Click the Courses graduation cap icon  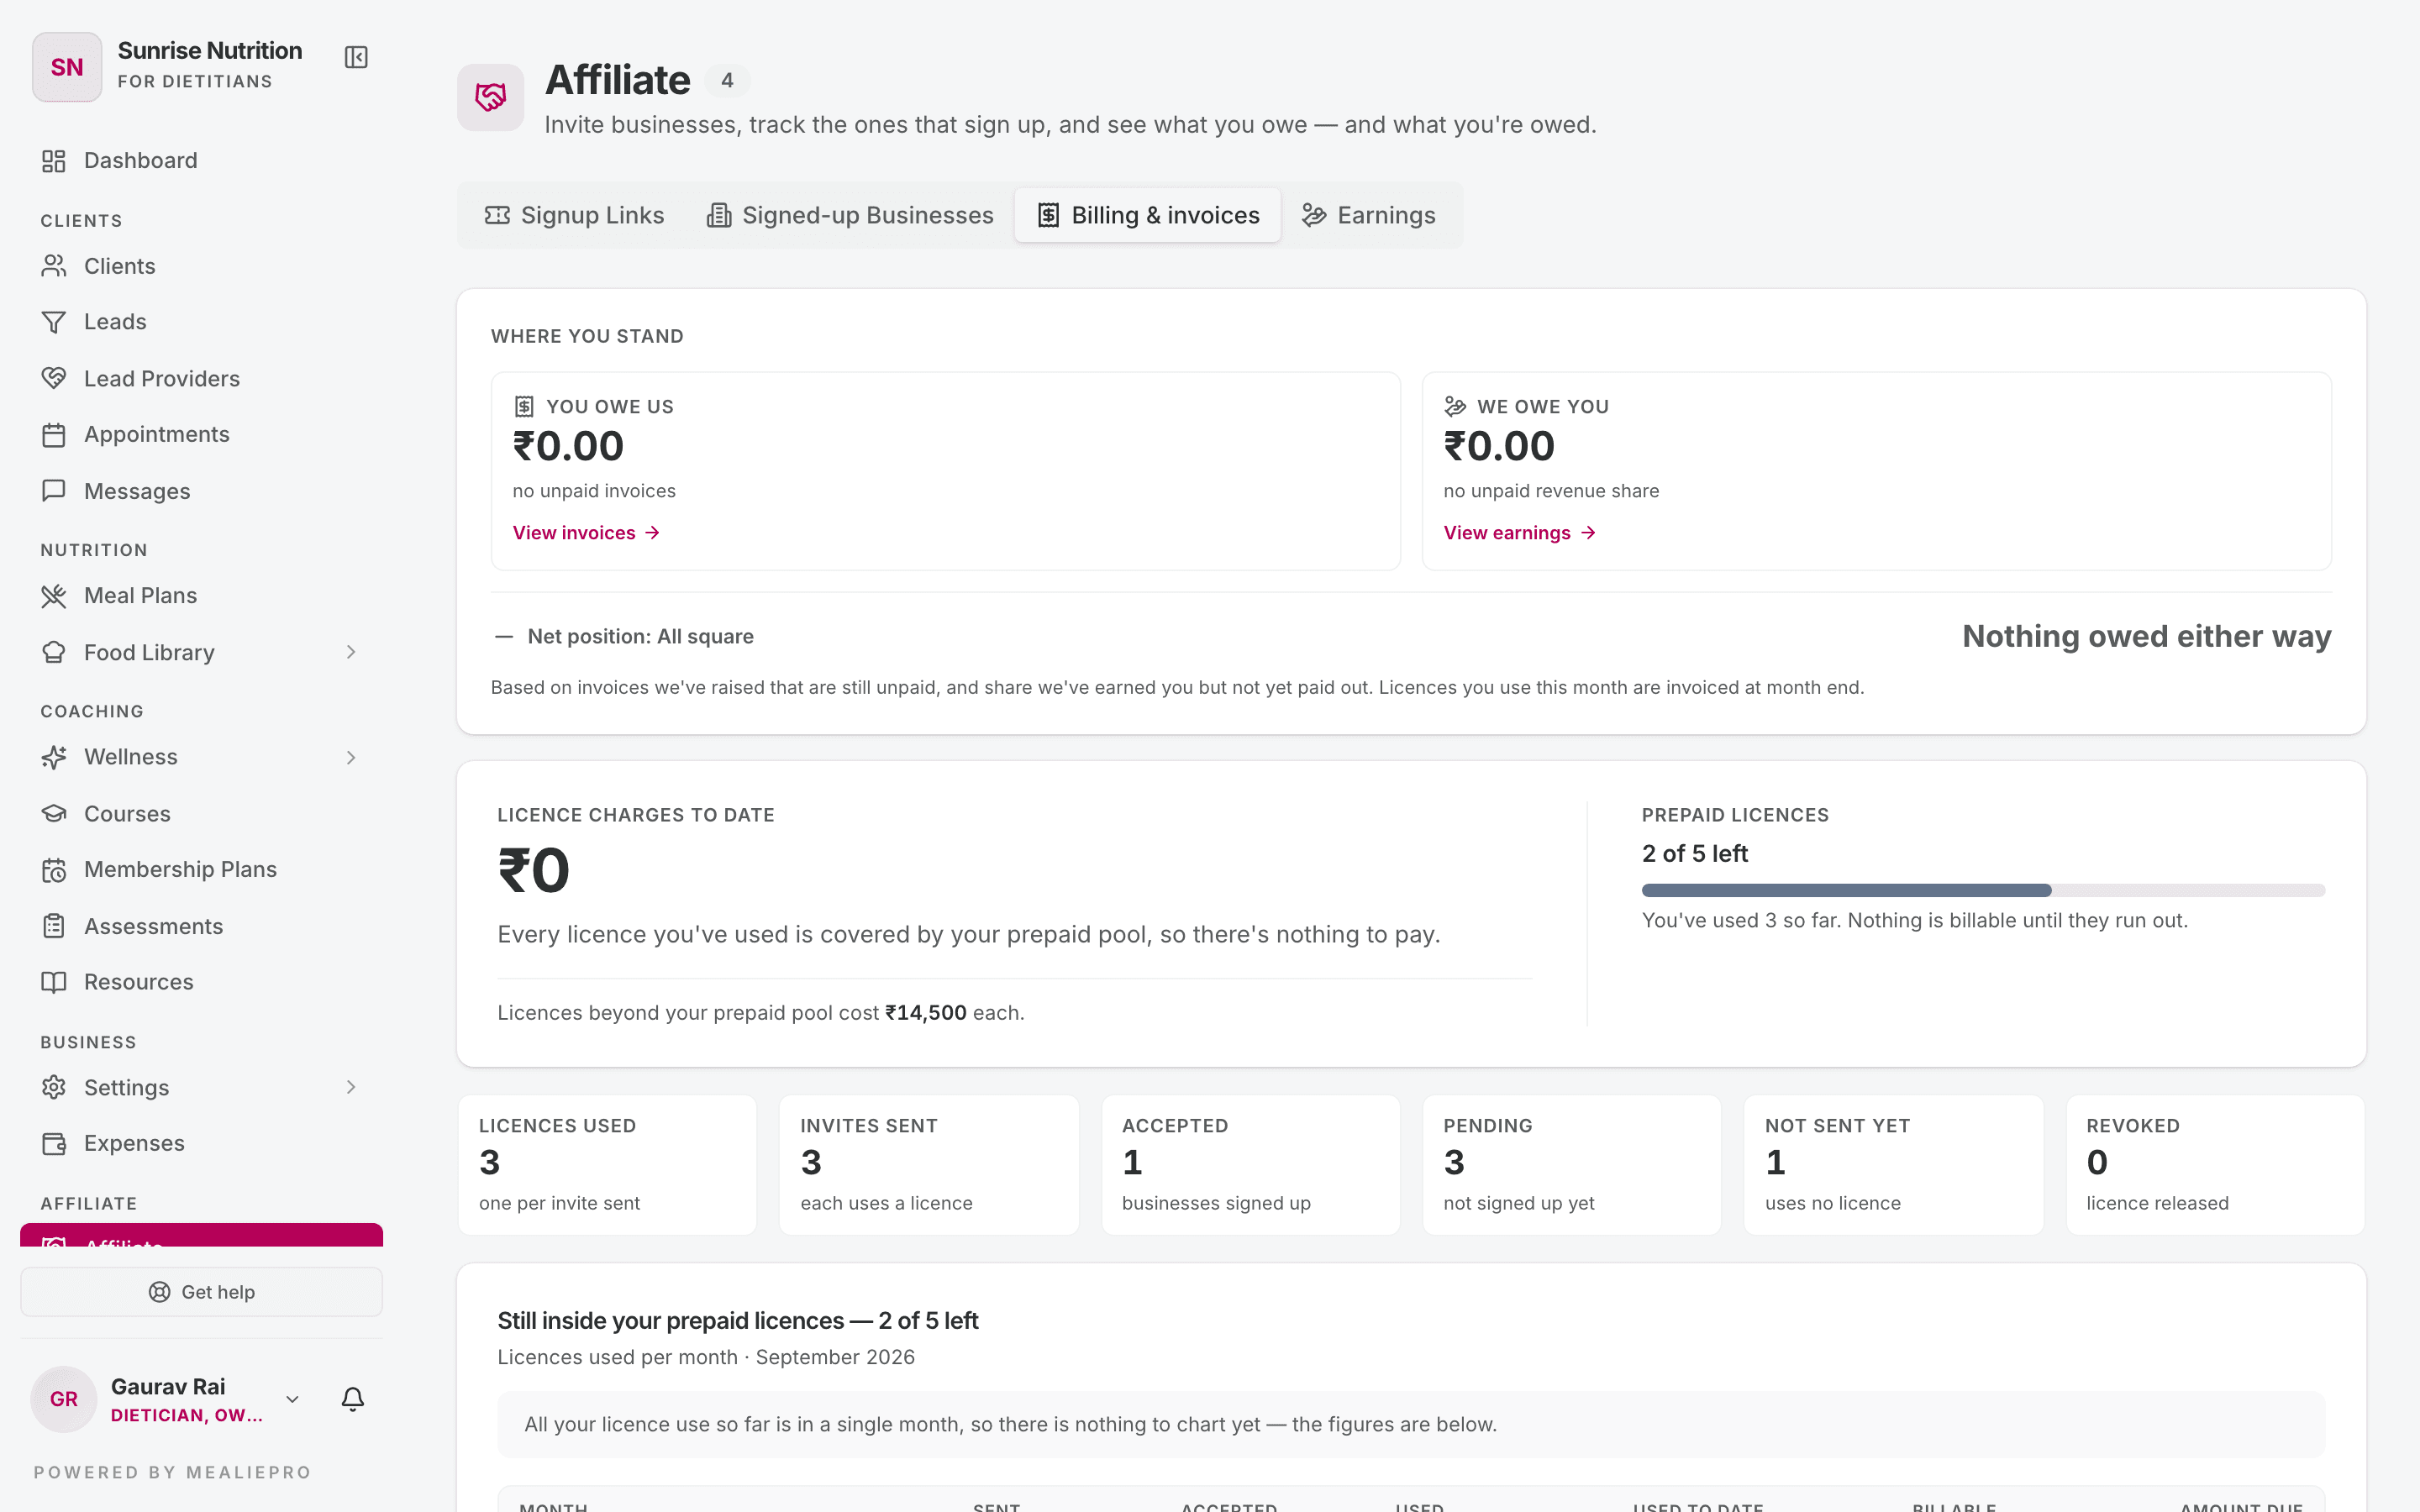click(54, 813)
